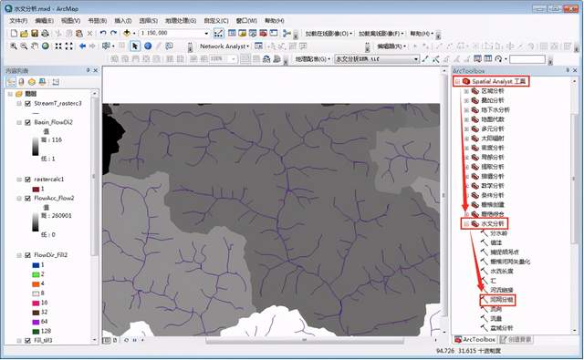
Task: Click the orange swatch for value 4
Action: [x=36, y=283]
